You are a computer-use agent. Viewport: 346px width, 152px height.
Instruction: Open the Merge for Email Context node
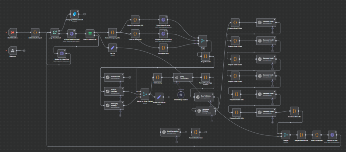pyautogui.click(x=144, y=95)
